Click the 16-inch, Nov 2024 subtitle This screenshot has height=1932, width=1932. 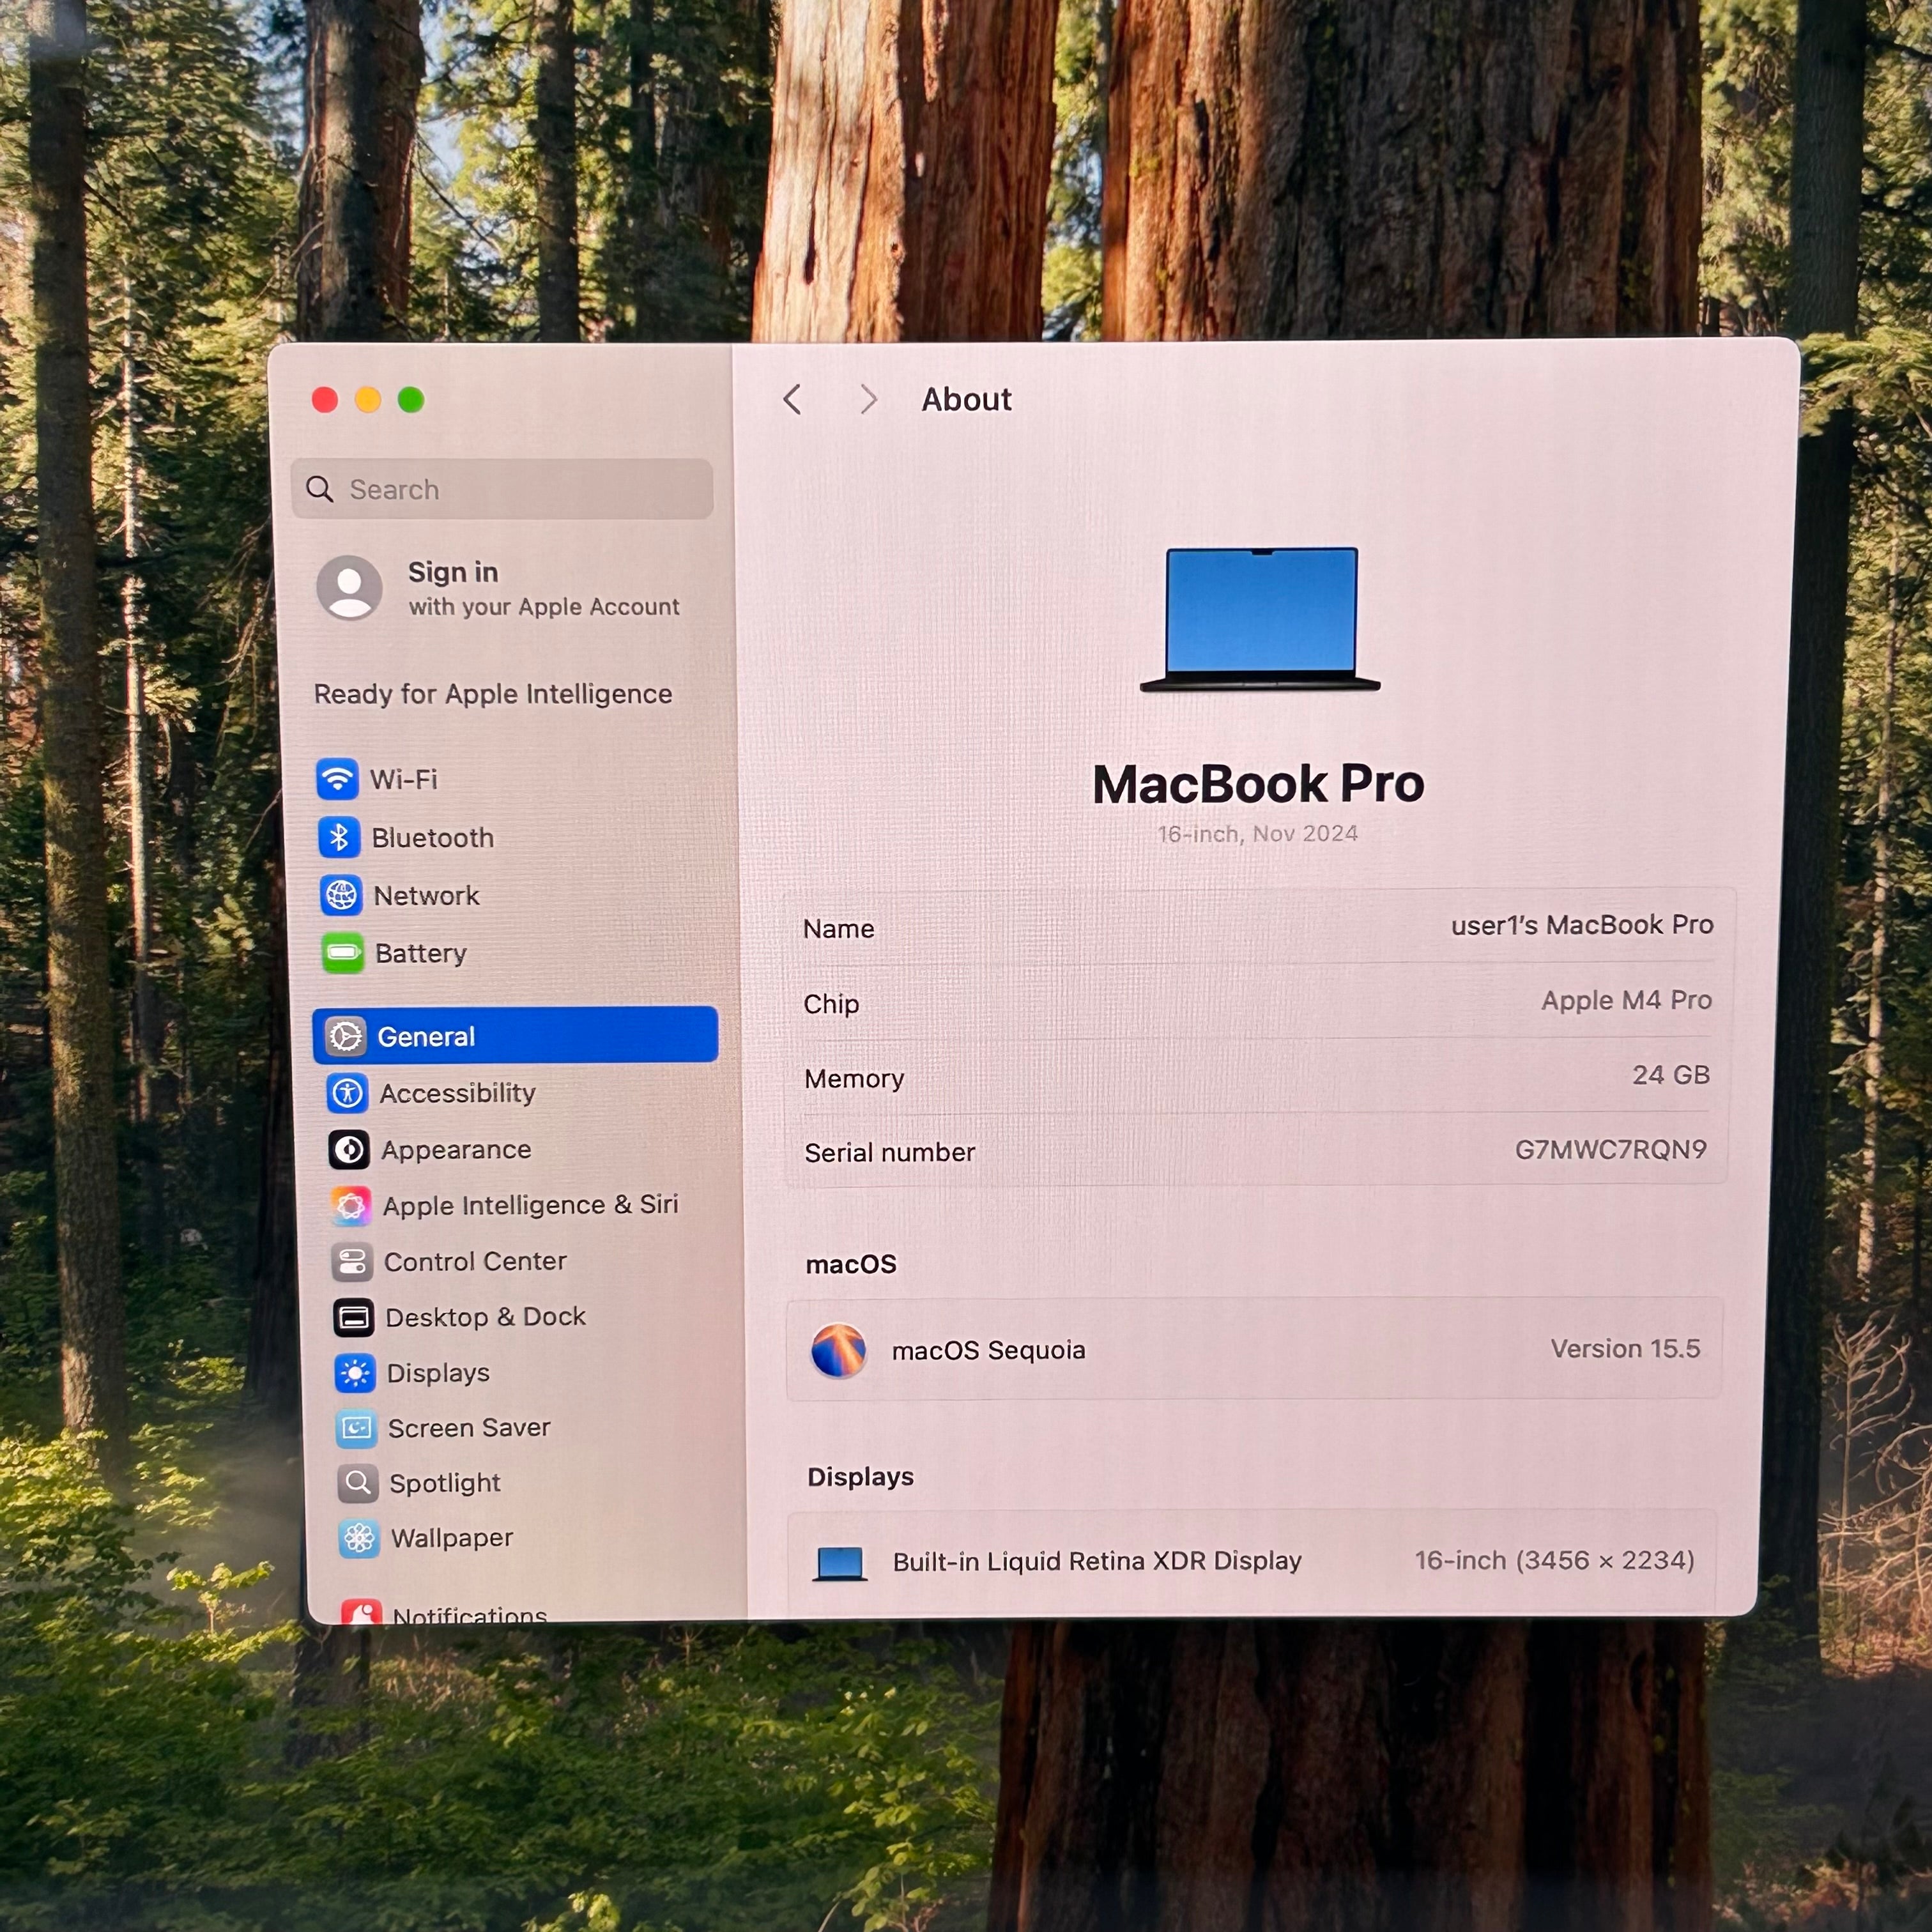point(1258,834)
